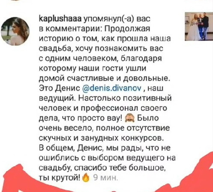
Task: Click the 'которому наши гости ушли' line
Action: (x=93, y=68)
